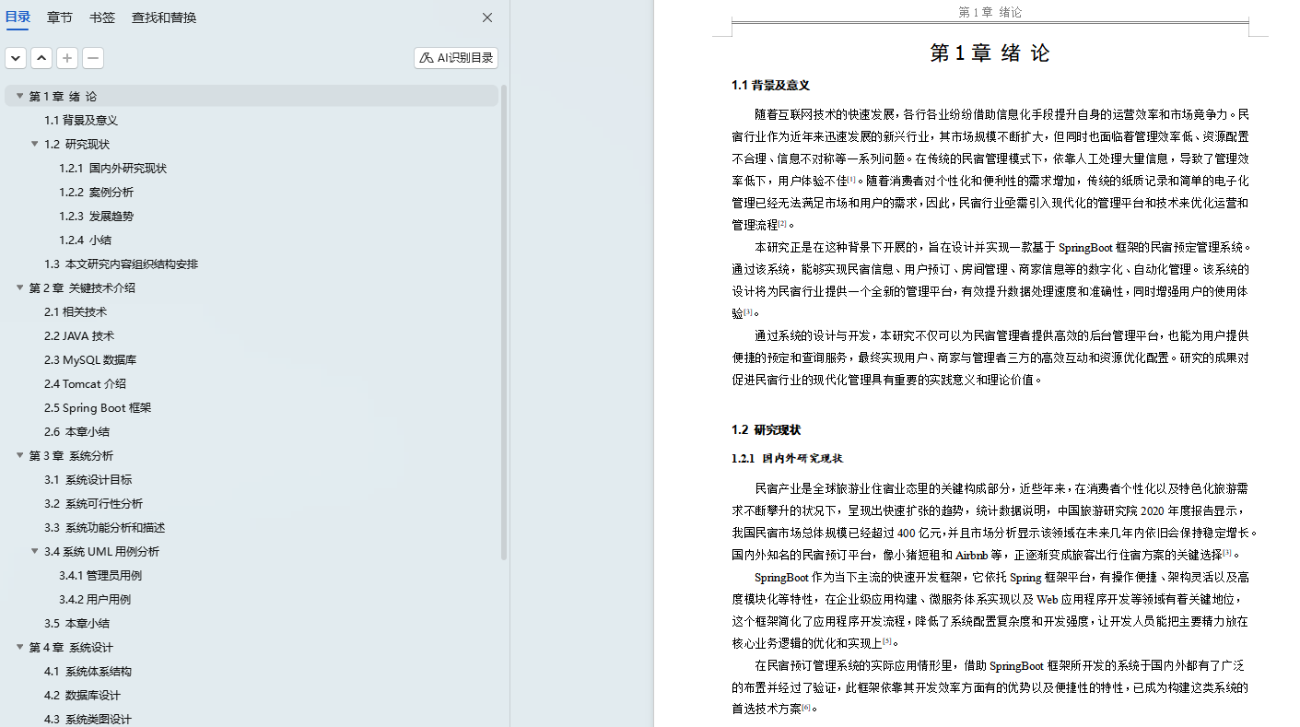Close the navigation pane
Screen dimensions: 1300x727
pos(487,18)
